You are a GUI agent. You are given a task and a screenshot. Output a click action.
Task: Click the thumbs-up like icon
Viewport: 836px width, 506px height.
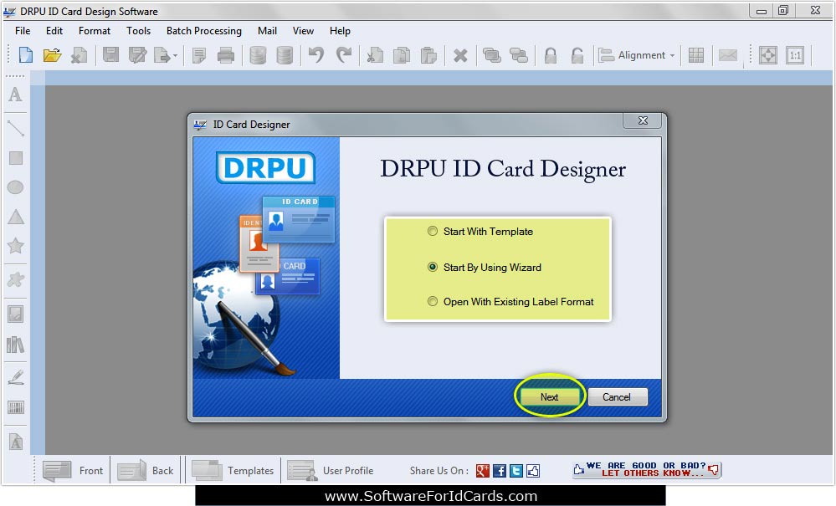pyautogui.click(x=533, y=470)
